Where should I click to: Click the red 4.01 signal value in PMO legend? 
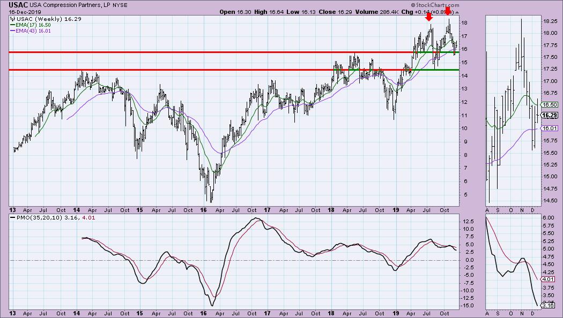point(89,217)
